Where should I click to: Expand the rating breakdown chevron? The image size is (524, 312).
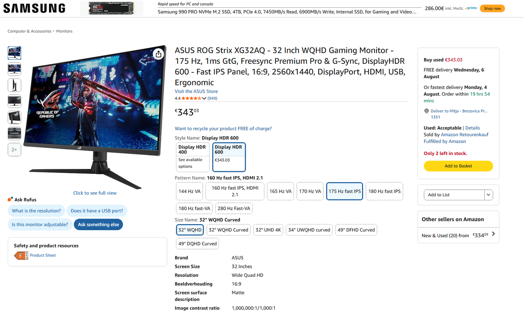click(x=204, y=99)
